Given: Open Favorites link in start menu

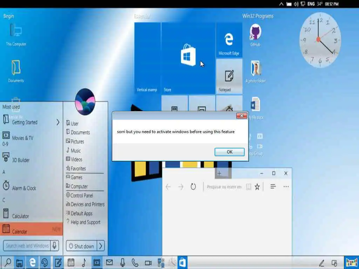Looking at the screenshot, I should coord(76,168).
